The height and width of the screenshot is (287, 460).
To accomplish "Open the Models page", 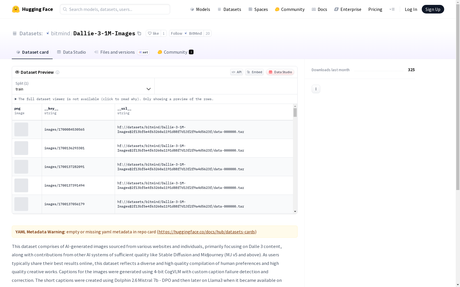I will point(200,9).
